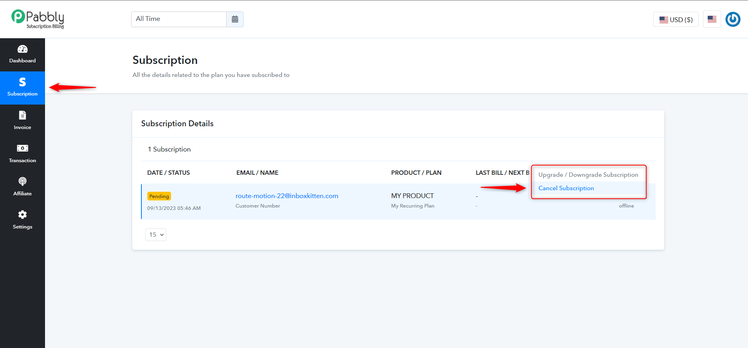The image size is (748, 348).
Task: Expand the 15 rows-per-page dropdown
Action: pos(156,235)
